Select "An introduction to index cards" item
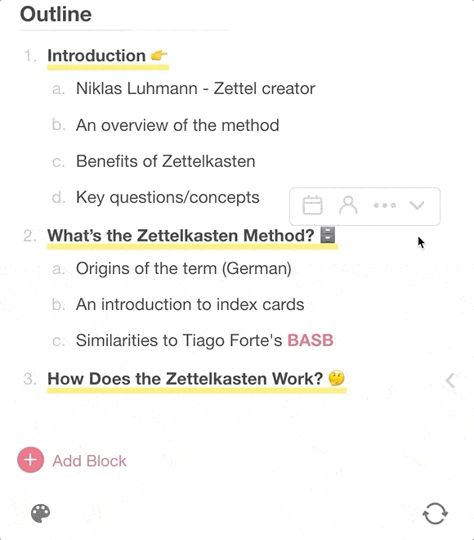 click(190, 304)
